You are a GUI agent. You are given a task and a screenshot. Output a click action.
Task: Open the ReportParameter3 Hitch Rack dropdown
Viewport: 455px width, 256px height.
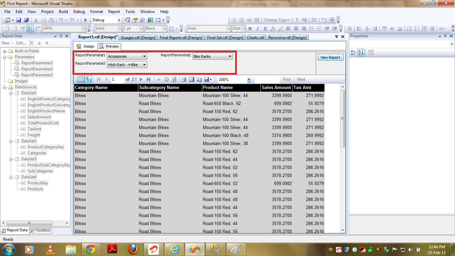click(x=144, y=65)
